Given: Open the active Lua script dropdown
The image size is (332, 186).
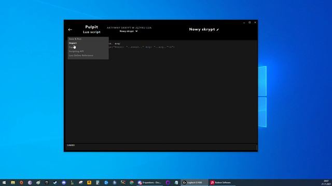Looking at the screenshot, I should (x=129, y=31).
